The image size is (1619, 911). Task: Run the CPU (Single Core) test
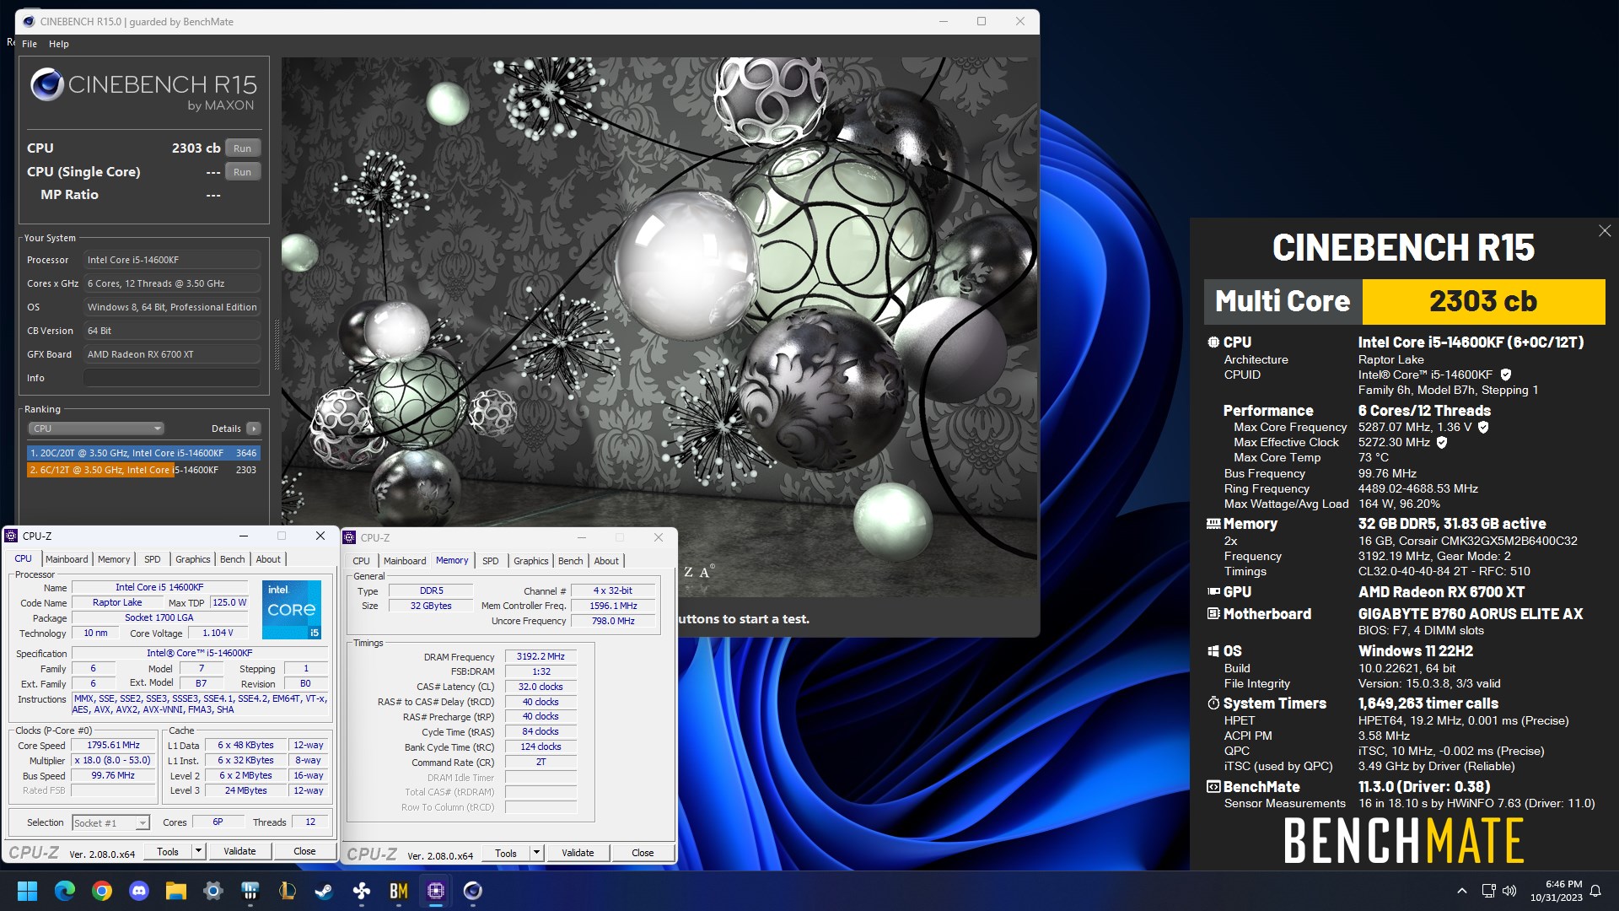[x=243, y=172]
